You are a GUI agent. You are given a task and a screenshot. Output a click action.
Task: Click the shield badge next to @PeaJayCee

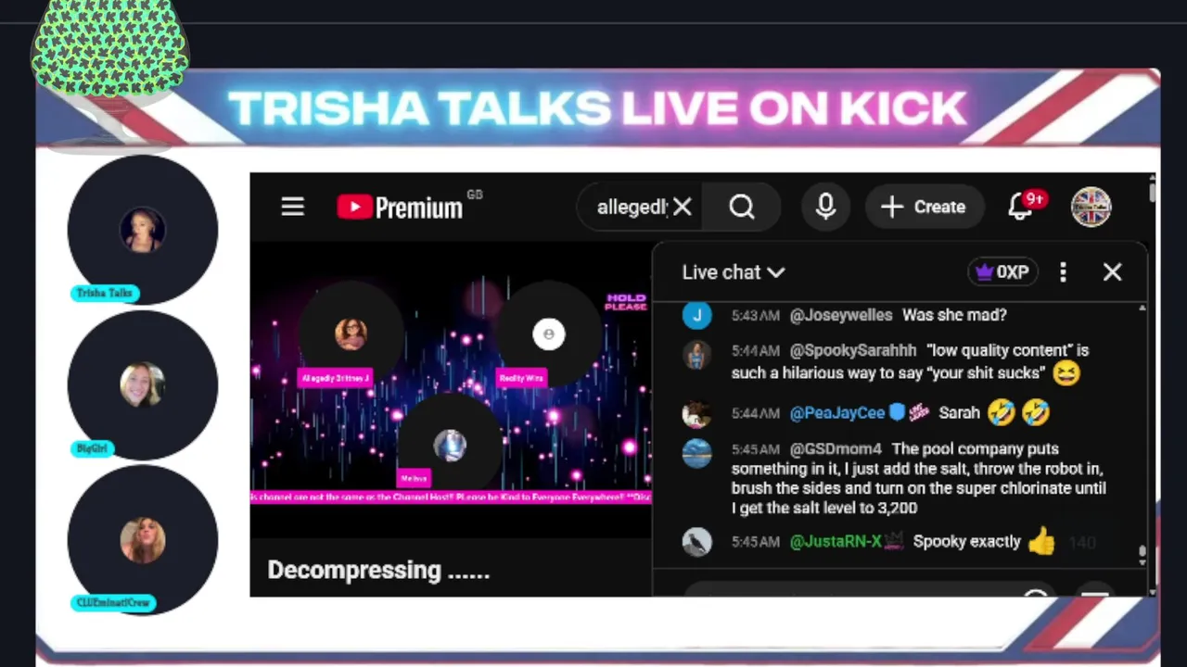click(x=897, y=413)
